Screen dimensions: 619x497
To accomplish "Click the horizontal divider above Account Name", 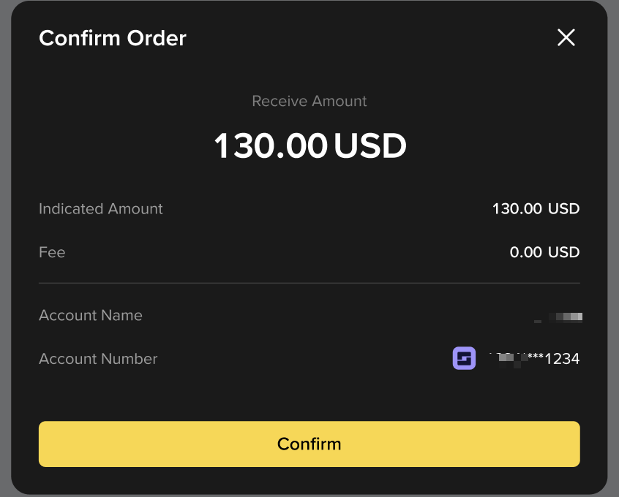I will [309, 283].
